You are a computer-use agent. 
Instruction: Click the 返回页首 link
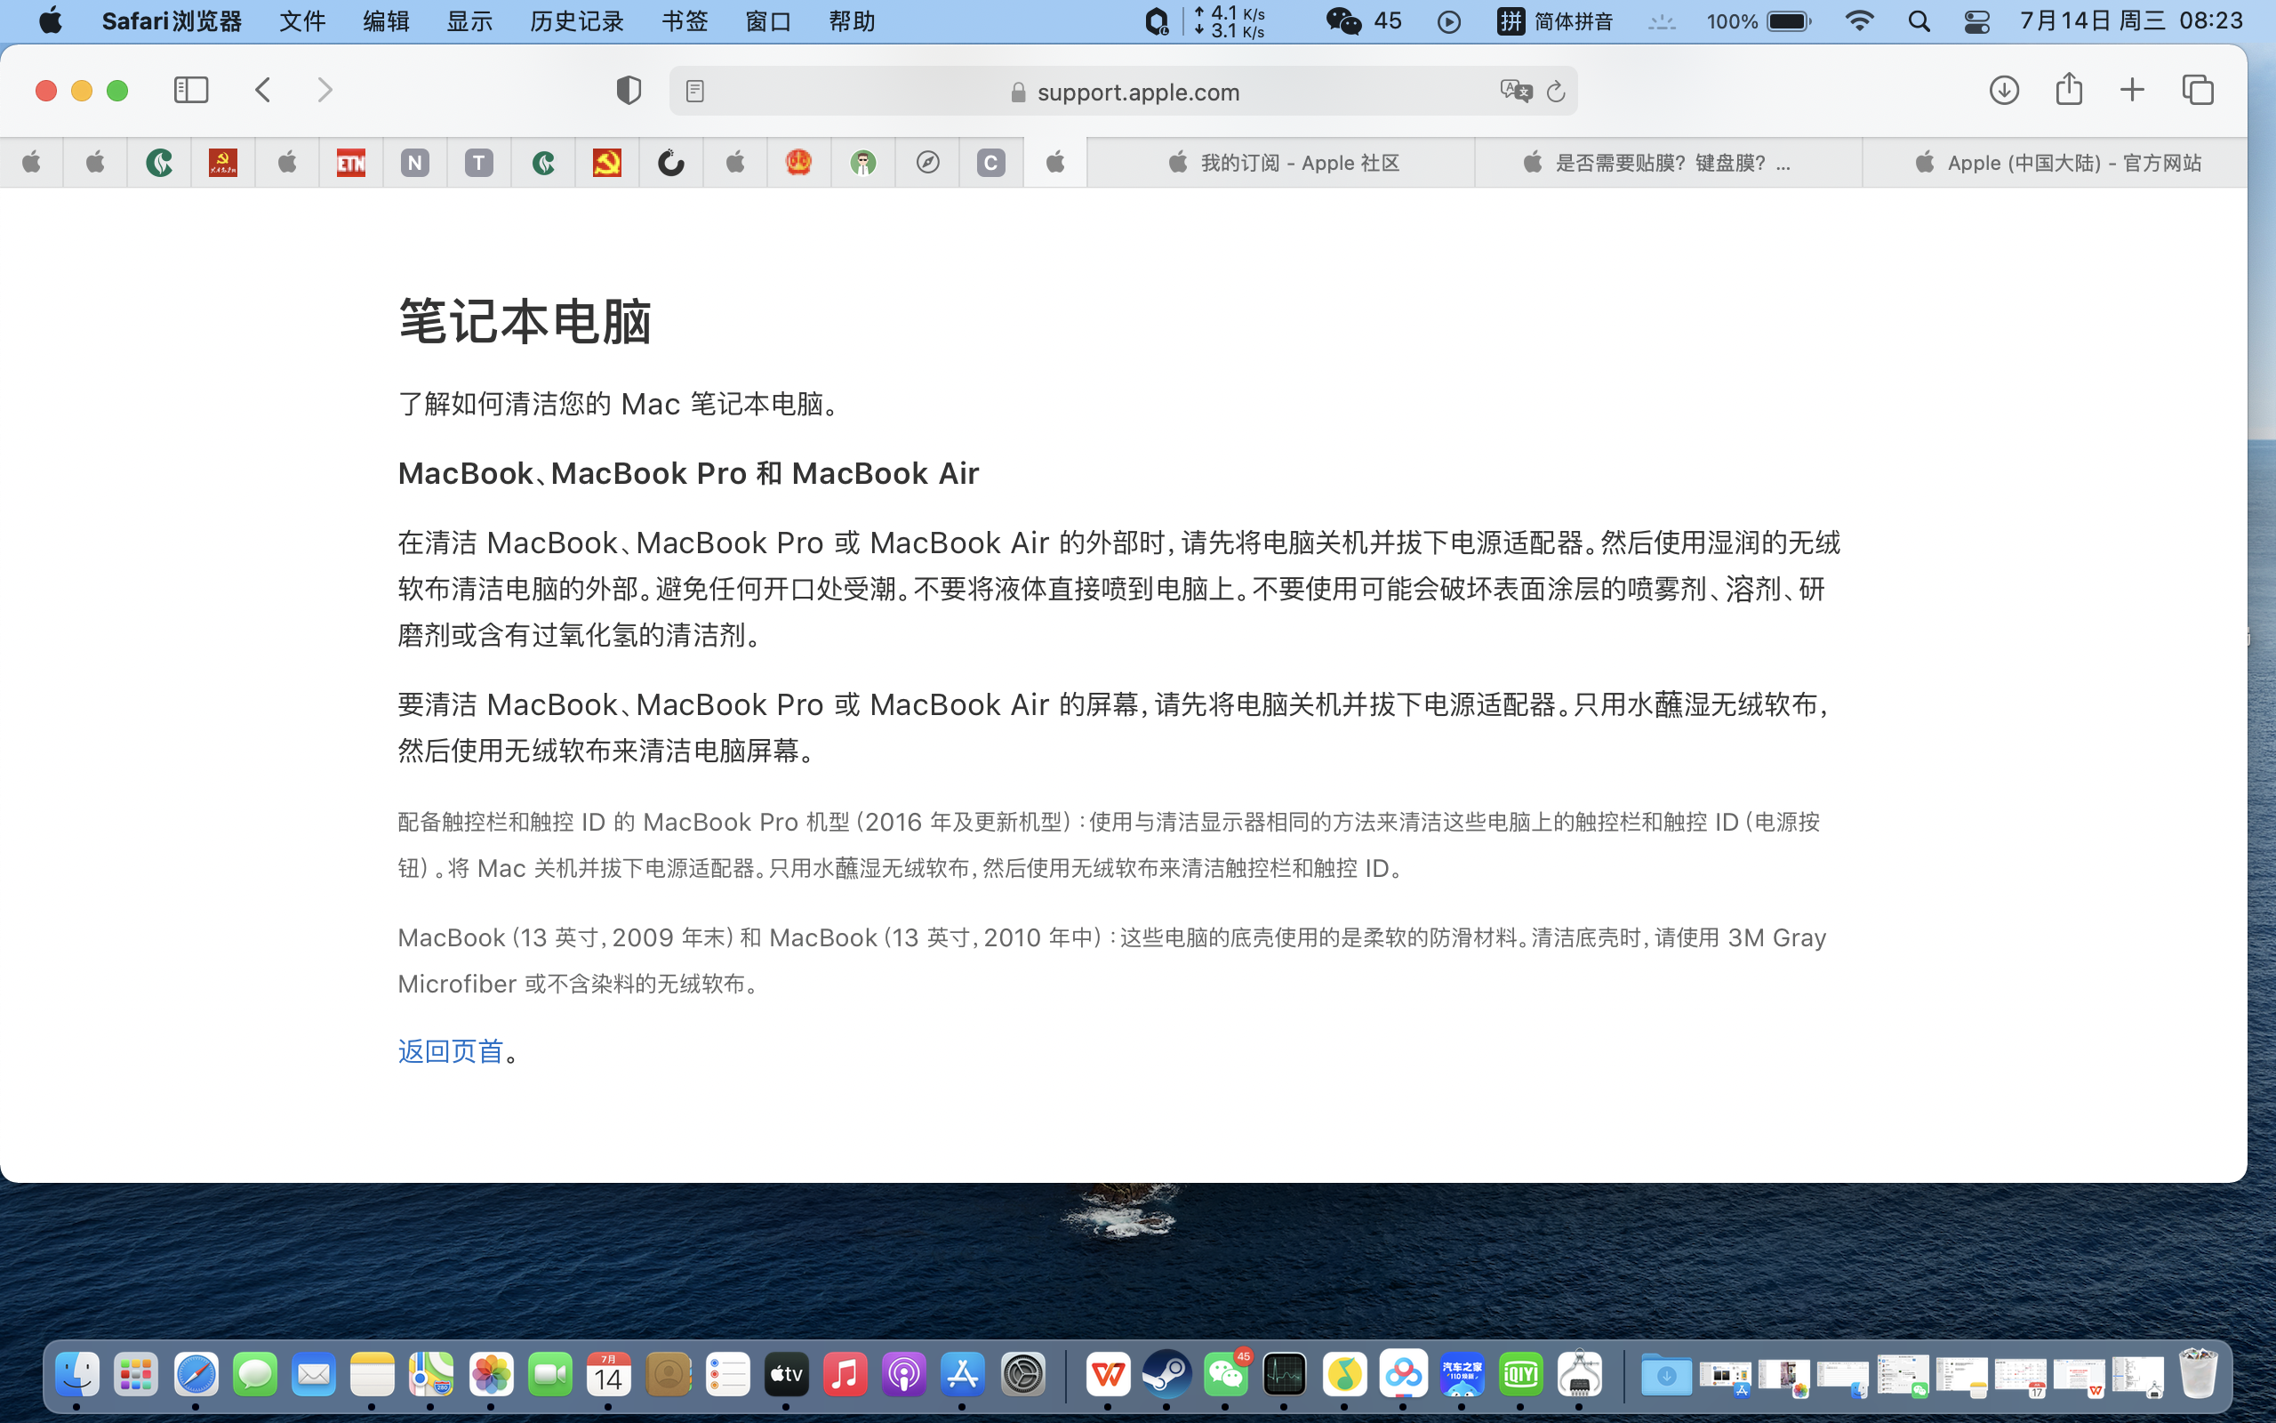[x=451, y=1051]
